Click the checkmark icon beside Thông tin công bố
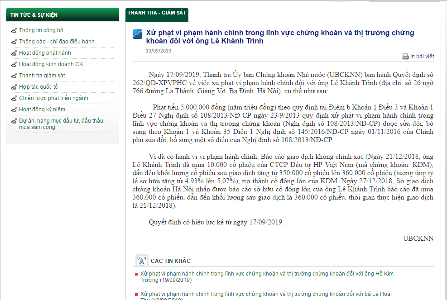The height and width of the screenshot is (300, 447). point(14,30)
